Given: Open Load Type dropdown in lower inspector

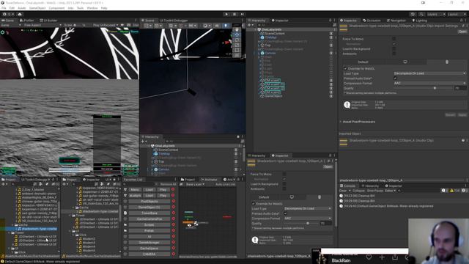Looking at the screenshot, I should 308,208.
